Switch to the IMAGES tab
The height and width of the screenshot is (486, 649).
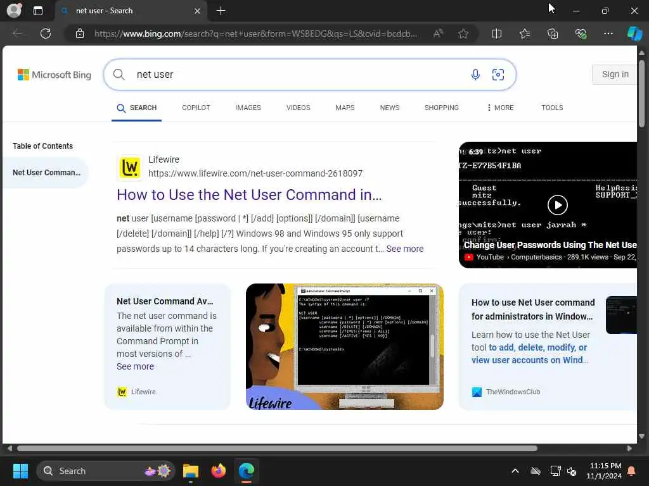point(248,108)
